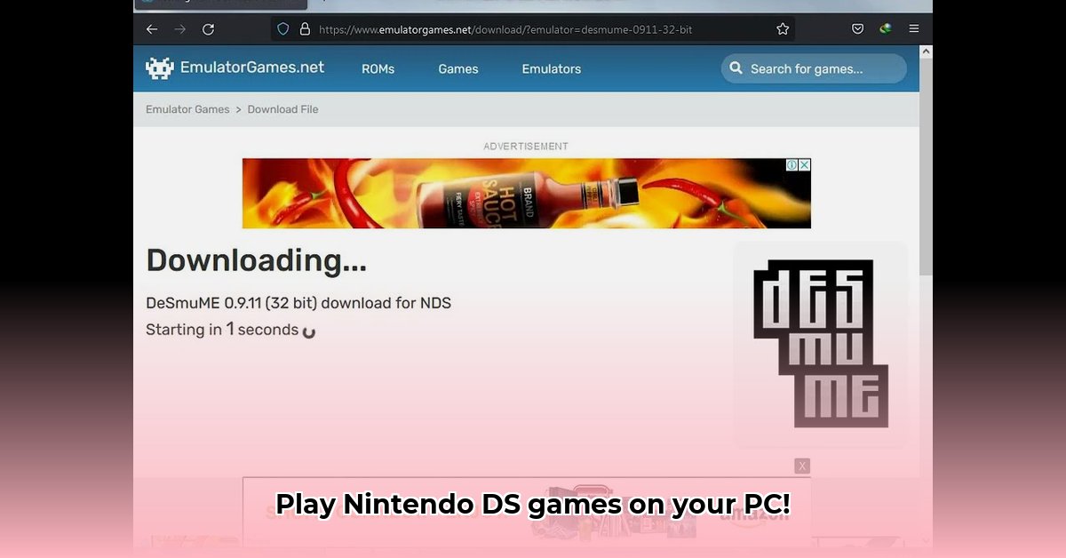The width and height of the screenshot is (1066, 558).
Task: Save the page to Pocket
Action: click(857, 28)
